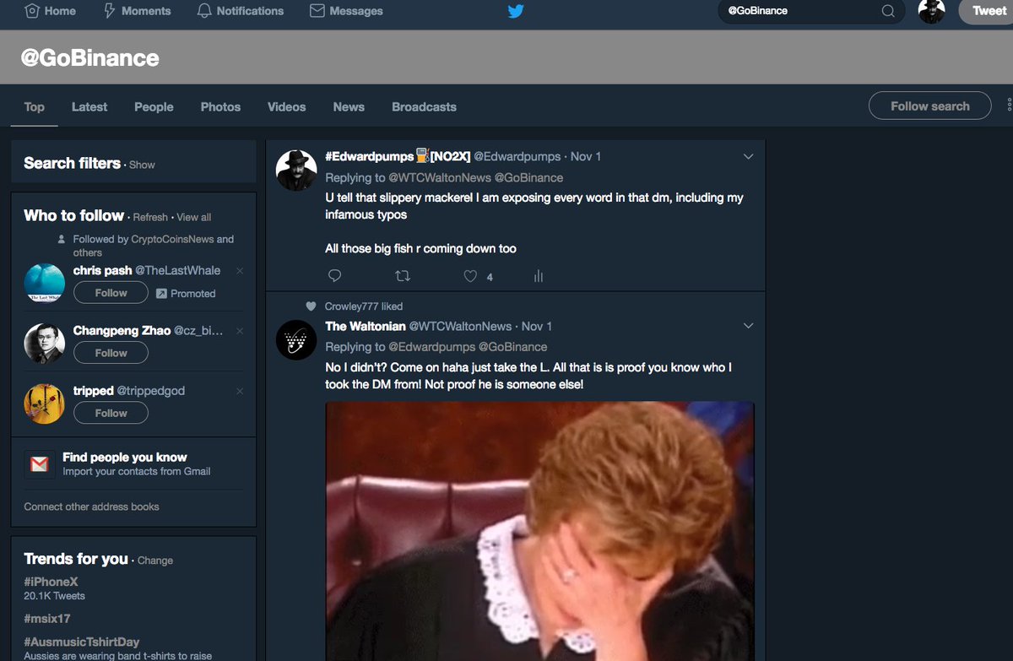Click Crowley777 liked label
Screen dimensions: 1013x661
point(364,306)
